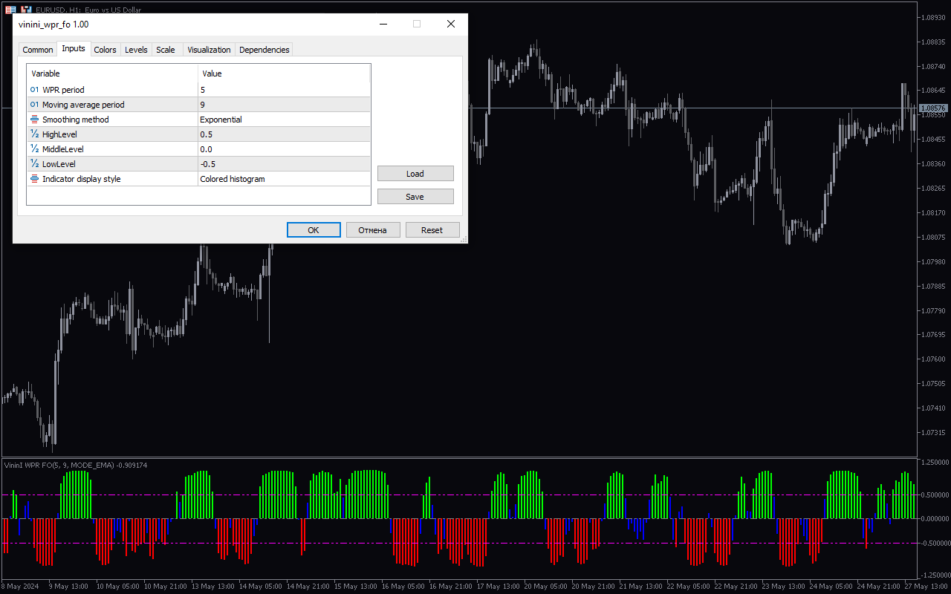This screenshot has height=594, width=951.
Task: Click the fraction icon beside HighLevel
Action: click(x=34, y=134)
